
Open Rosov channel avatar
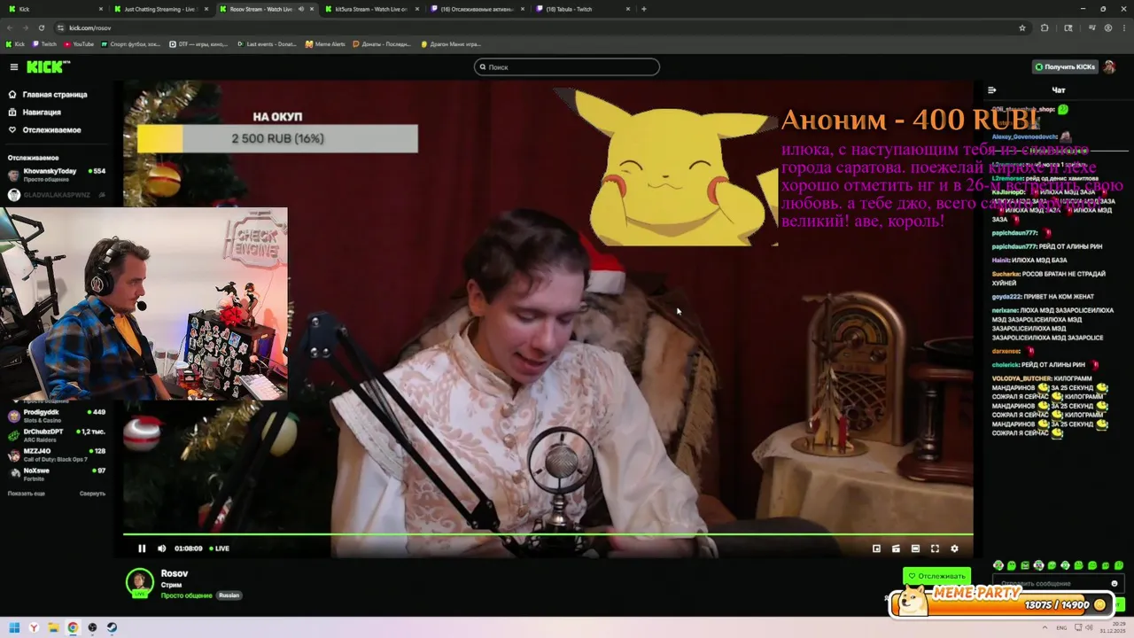tap(139, 582)
